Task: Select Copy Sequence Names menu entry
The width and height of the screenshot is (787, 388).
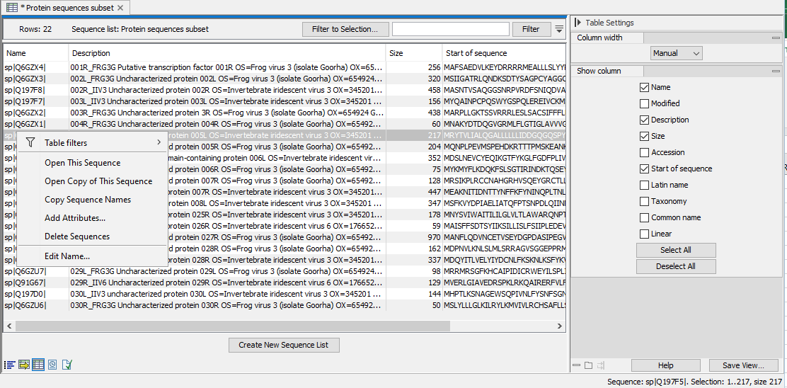Action: point(88,200)
